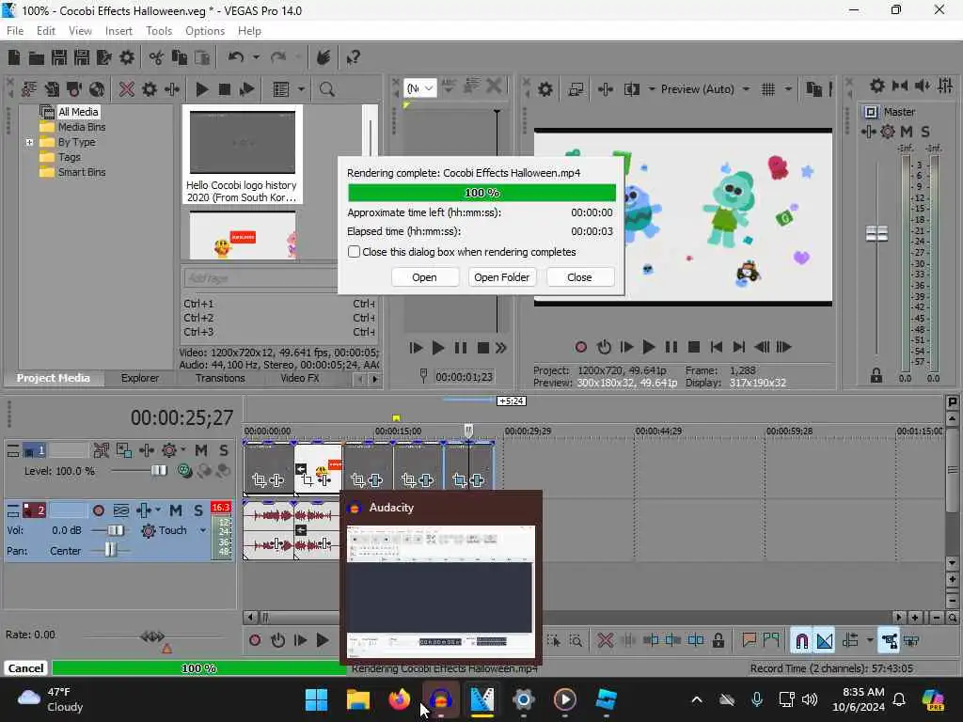This screenshot has width=963, height=722.
Task: Switch to the Transitions tab
Action: click(220, 378)
